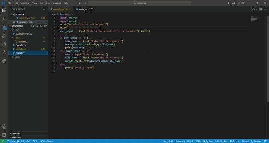Open the Edit menu
This screenshot has width=269, height=143.
(16, 3)
